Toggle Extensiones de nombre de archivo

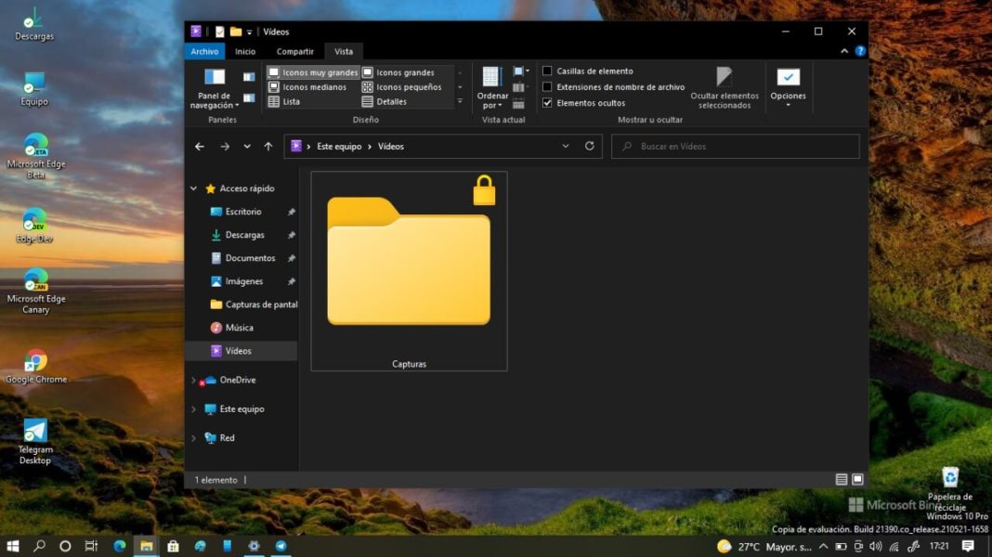(548, 87)
